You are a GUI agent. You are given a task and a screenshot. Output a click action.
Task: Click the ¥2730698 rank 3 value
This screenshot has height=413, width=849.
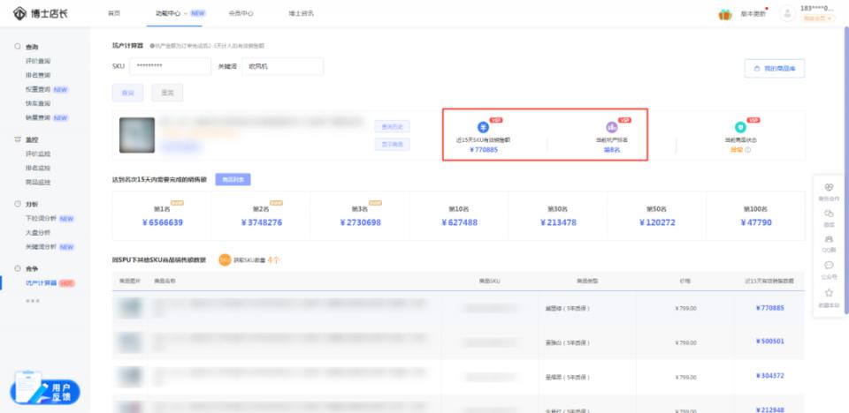[x=361, y=222]
